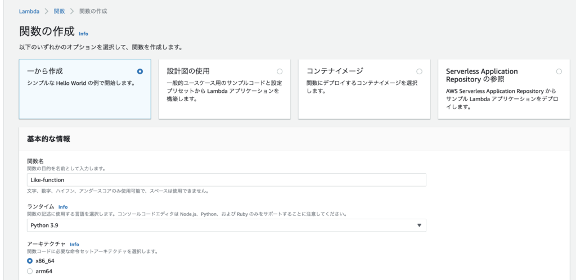Open Info link next to アーキテクチャ
576x280 pixels.
click(74, 245)
